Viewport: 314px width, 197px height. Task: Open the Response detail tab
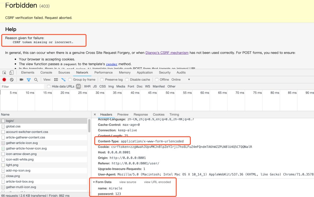(x=141, y=114)
